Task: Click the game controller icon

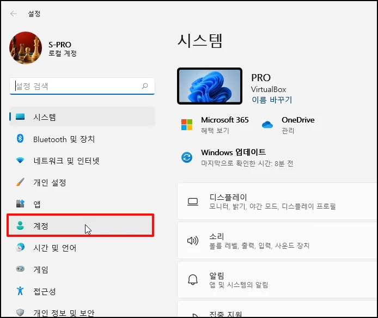Action: 20,268
